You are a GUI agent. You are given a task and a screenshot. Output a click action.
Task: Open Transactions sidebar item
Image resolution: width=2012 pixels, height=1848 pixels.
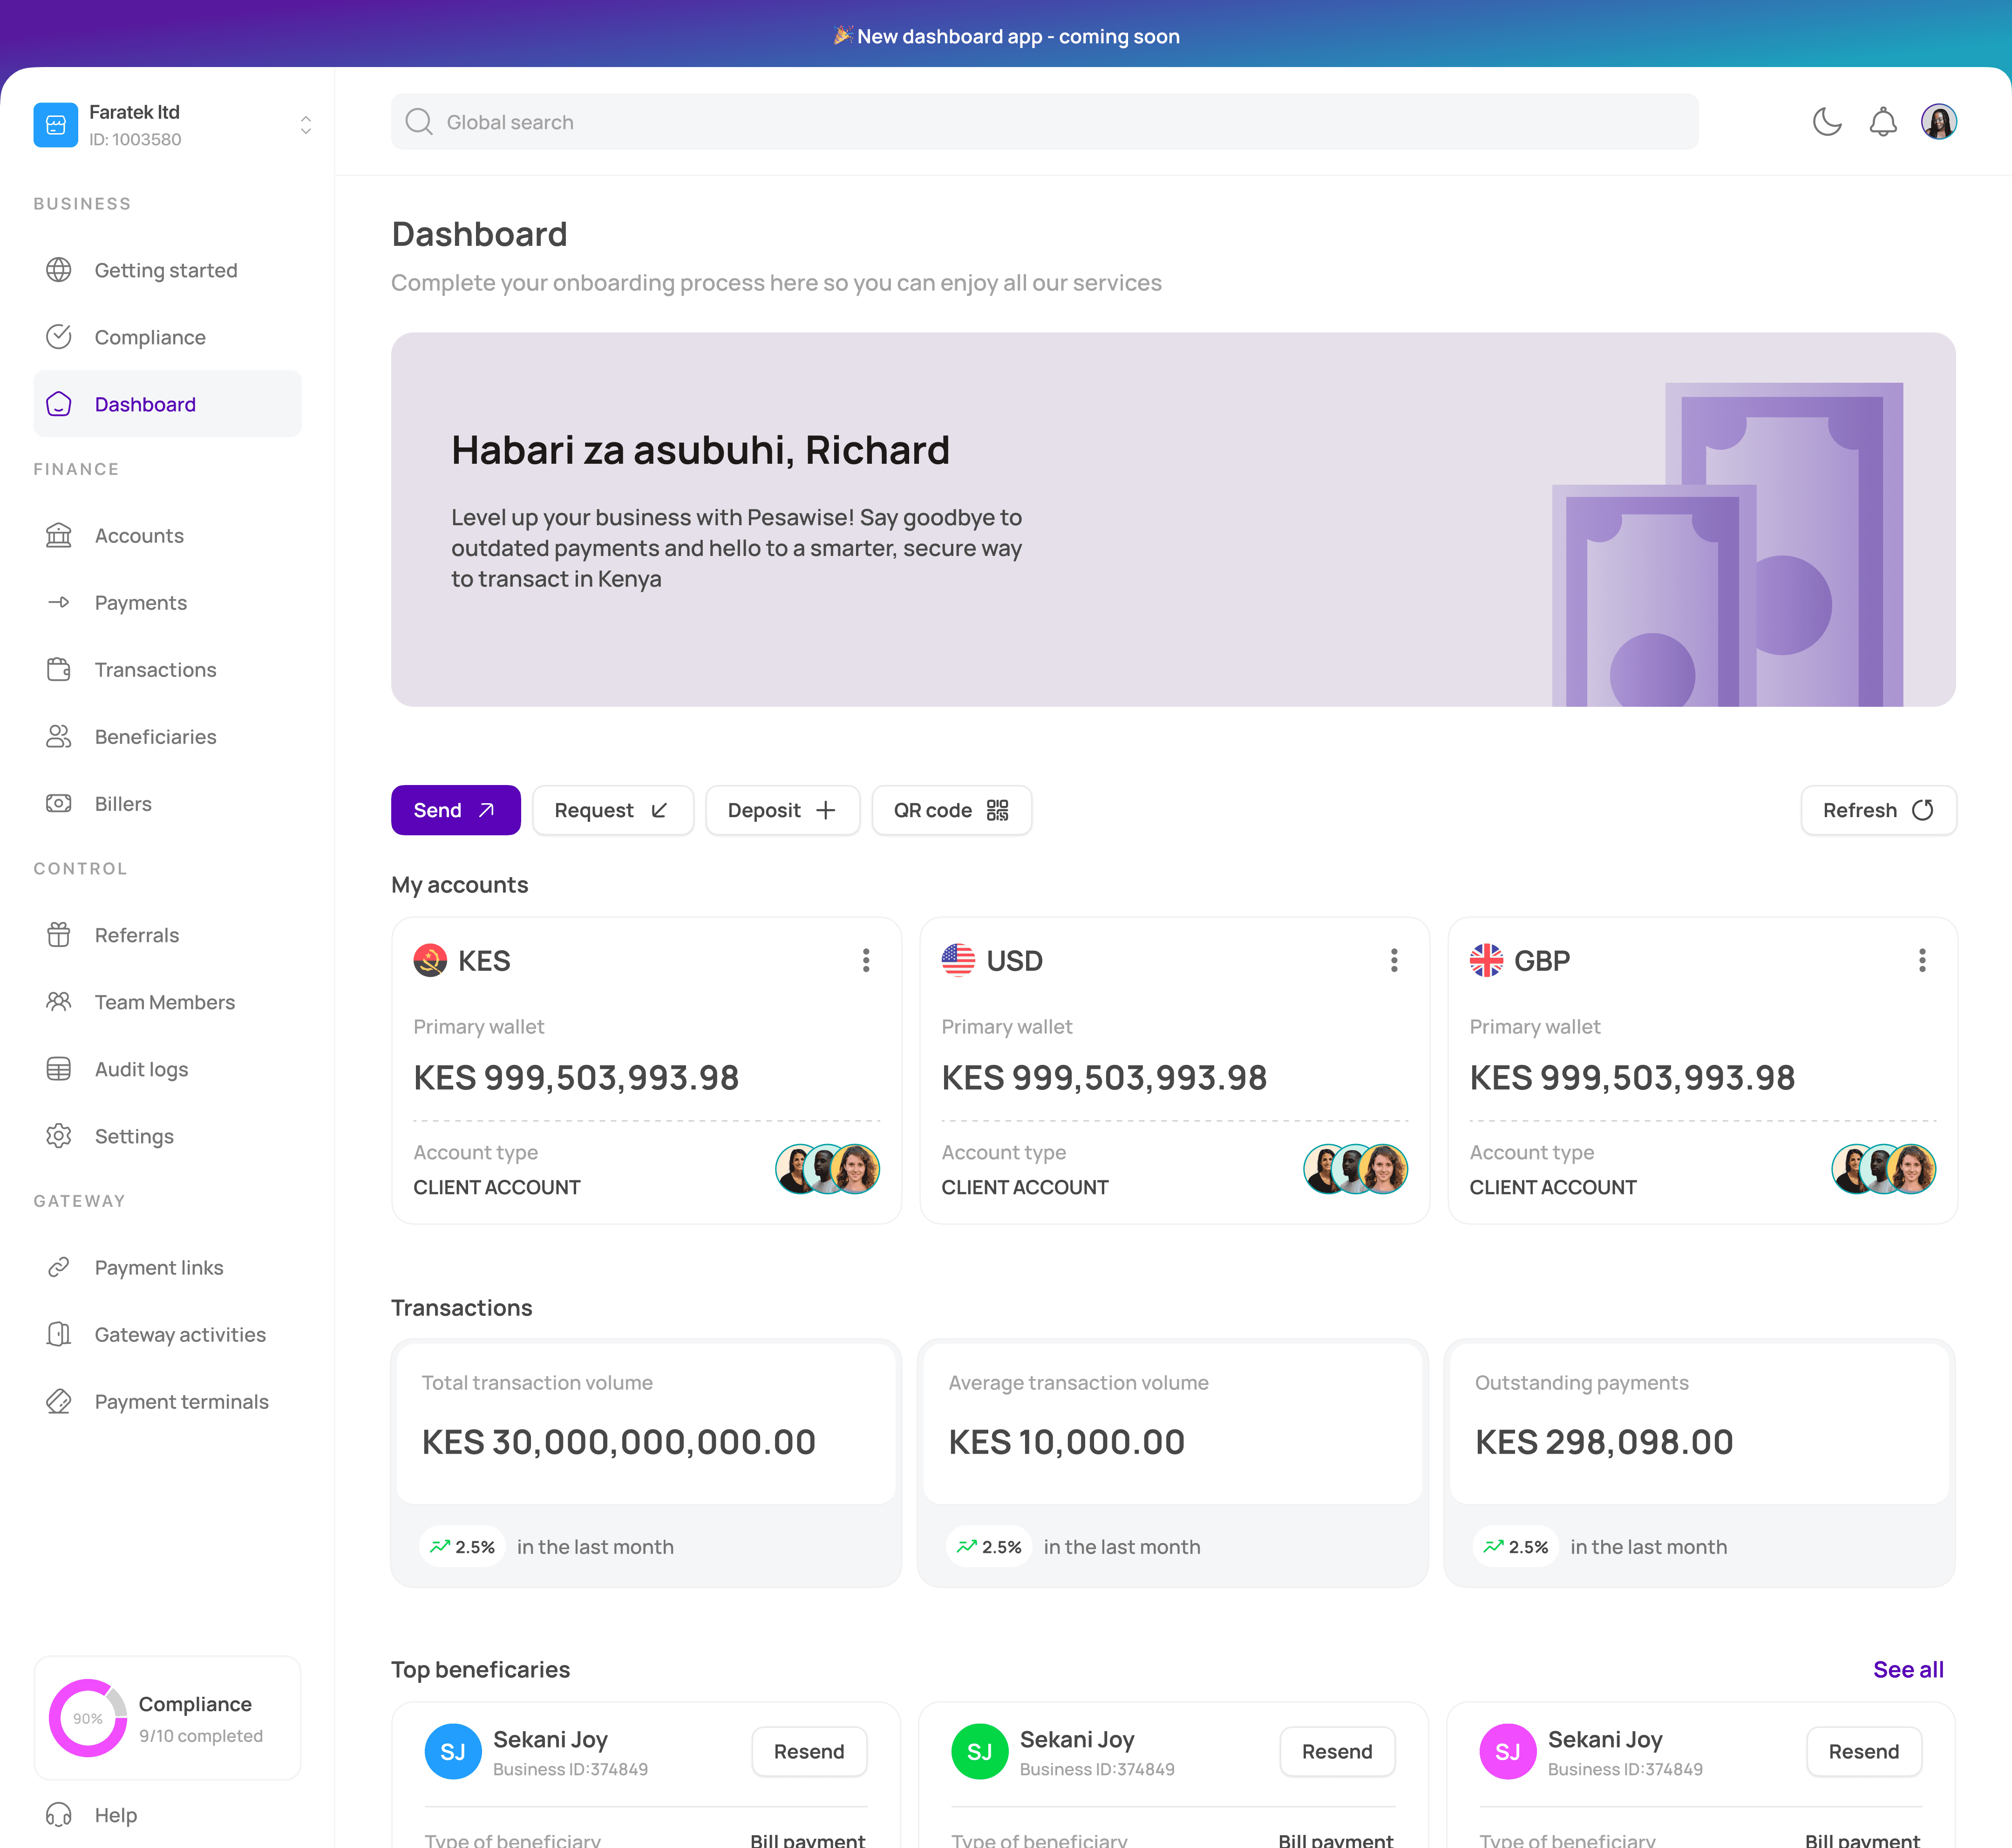tap(155, 670)
